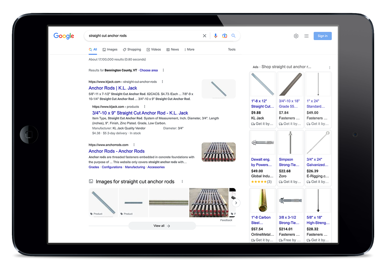Image resolution: width=387 pixels, height=271 pixels.
Task: Switch to the Images tab
Action: [110, 49]
